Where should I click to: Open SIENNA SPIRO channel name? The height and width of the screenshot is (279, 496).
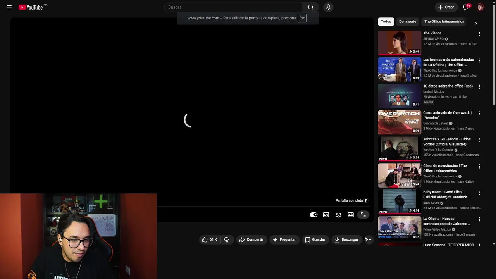(433, 39)
